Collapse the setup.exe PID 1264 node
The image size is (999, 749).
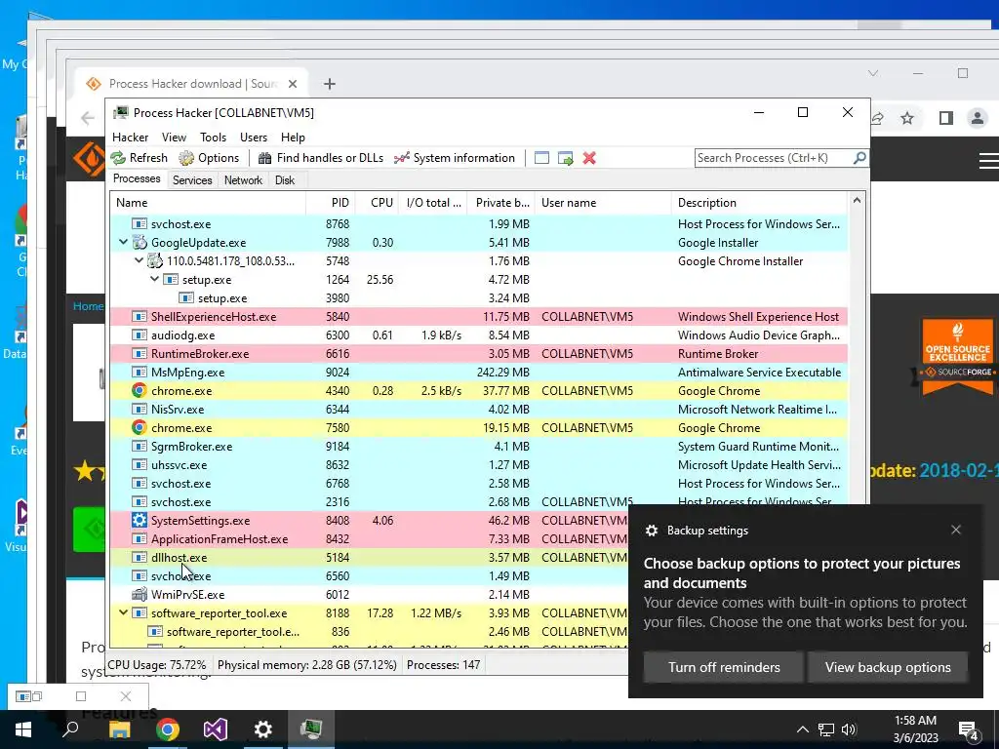tap(154, 279)
